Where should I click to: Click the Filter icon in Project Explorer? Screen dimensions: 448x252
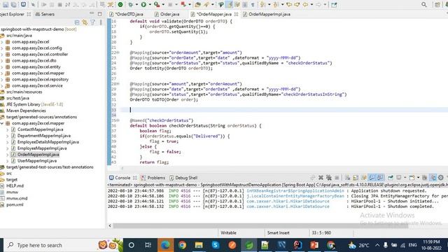[93, 22]
